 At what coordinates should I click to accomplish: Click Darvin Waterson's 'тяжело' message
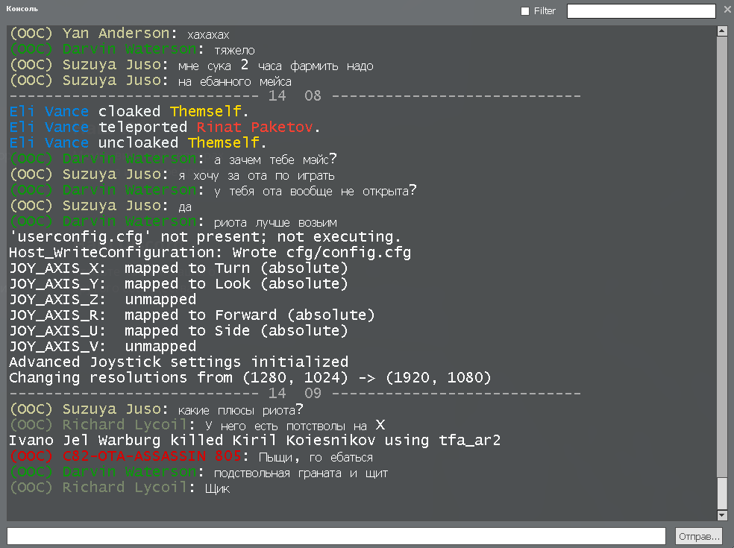coord(133,49)
